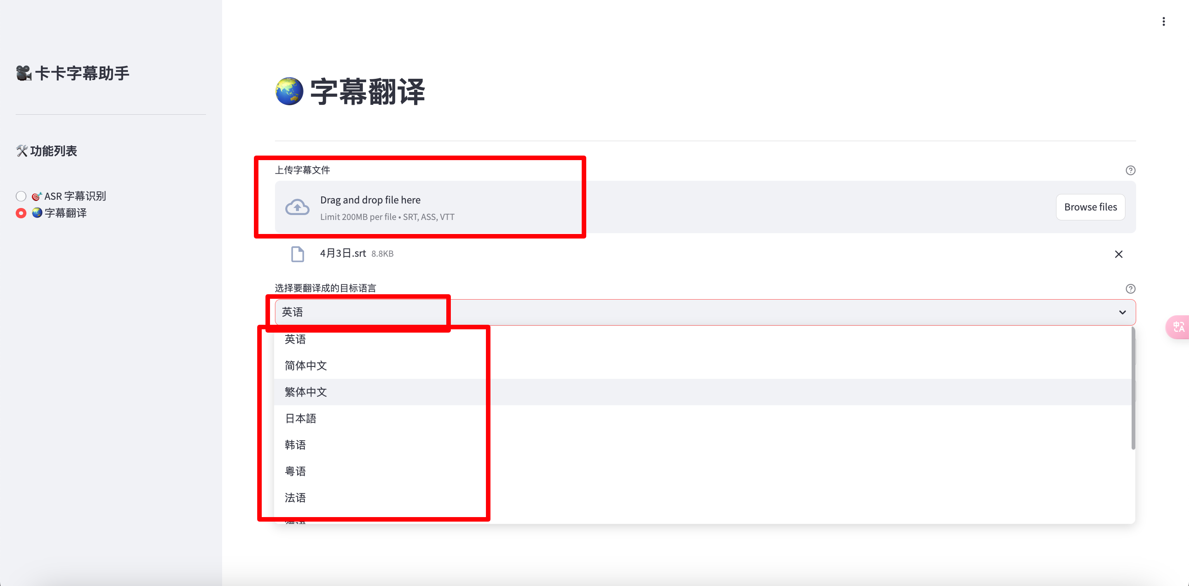Click the language list scrollbar

[1133, 388]
